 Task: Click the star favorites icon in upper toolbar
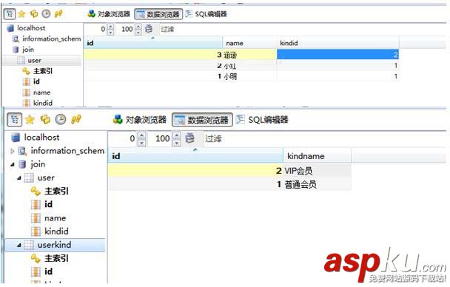[x=21, y=14]
